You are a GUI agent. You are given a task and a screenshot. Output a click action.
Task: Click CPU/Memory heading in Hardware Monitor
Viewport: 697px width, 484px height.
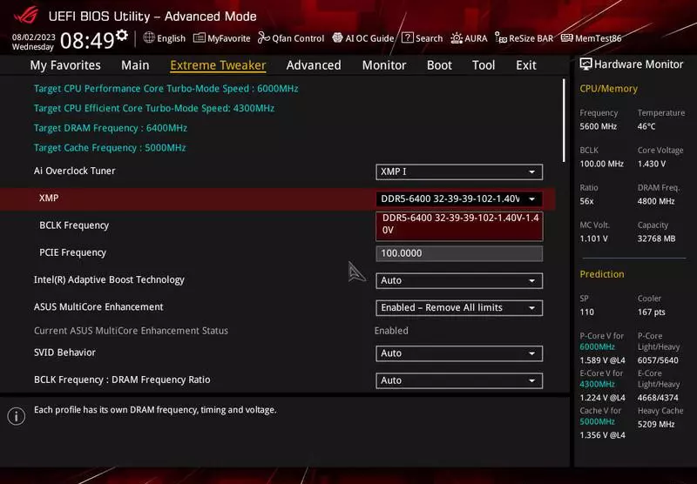(x=608, y=89)
